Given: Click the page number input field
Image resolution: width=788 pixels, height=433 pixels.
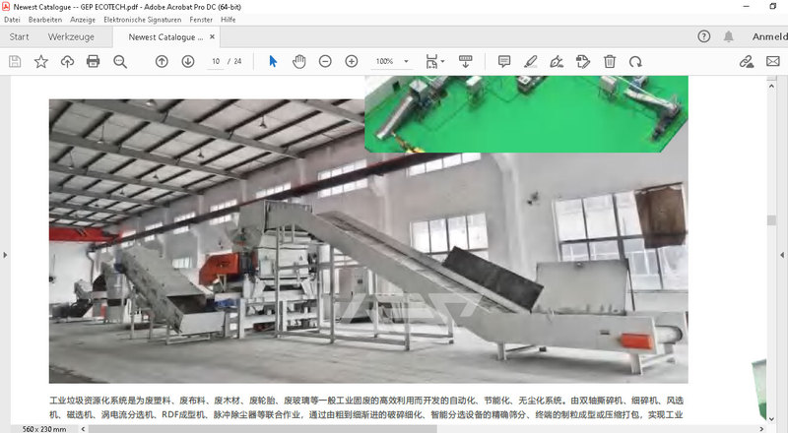Looking at the screenshot, I should click(x=216, y=61).
